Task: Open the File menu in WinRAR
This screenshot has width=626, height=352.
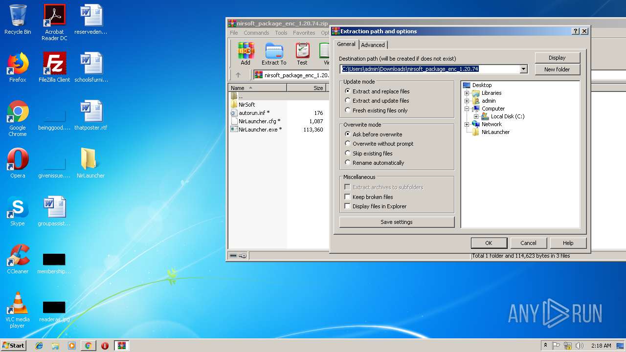Action: pyautogui.click(x=234, y=33)
